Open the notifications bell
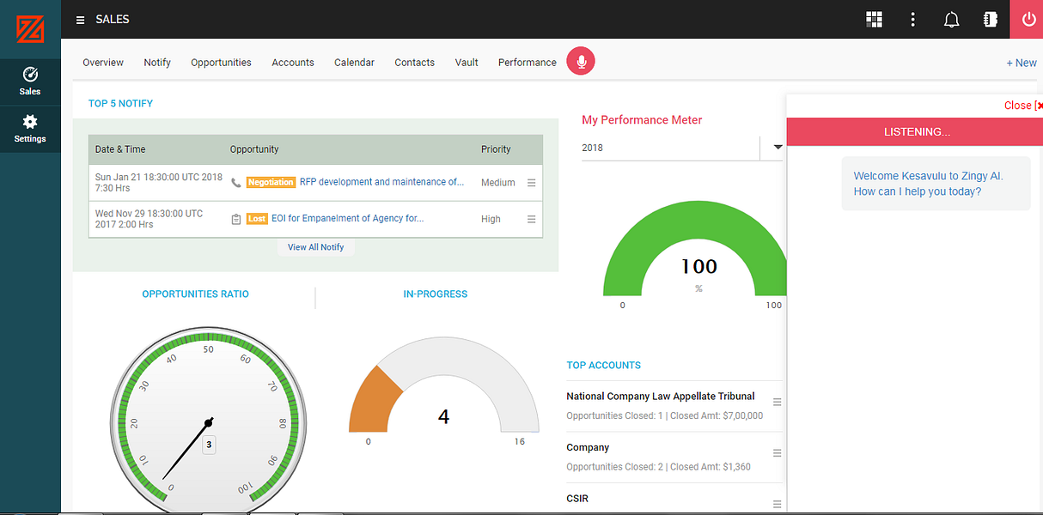1043x515 pixels. tap(951, 20)
